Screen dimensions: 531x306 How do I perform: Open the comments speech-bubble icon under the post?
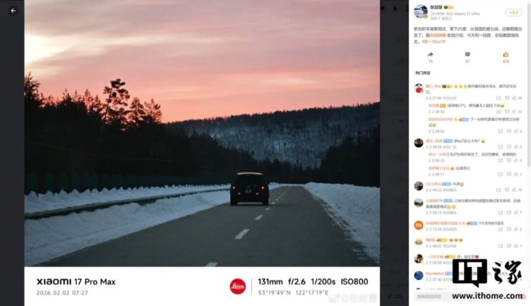[x=467, y=55]
